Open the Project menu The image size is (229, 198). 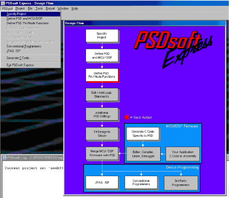pos(20,9)
